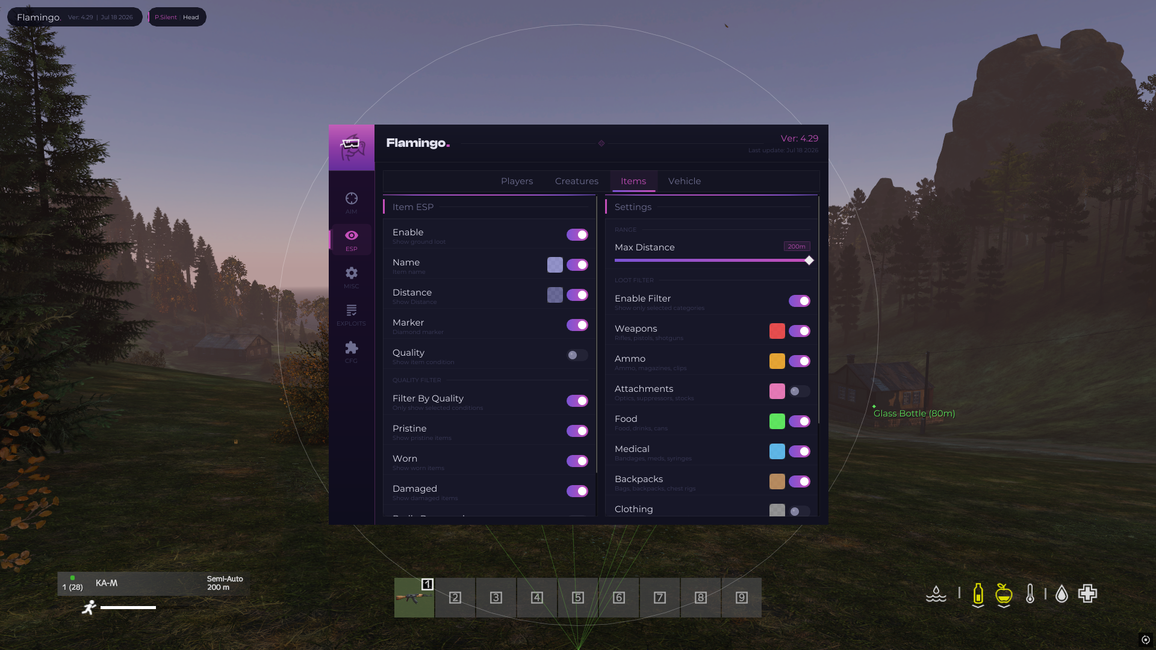Click the KA-M weapon name
The width and height of the screenshot is (1156, 650).
[x=107, y=583]
